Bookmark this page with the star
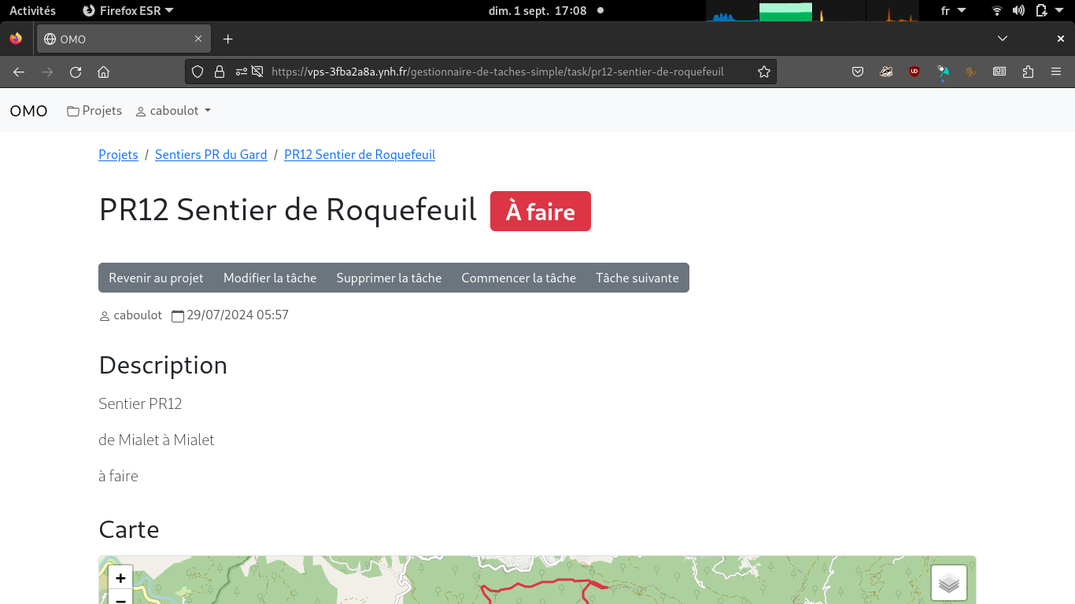Viewport: 1075px width, 604px height. click(x=763, y=72)
